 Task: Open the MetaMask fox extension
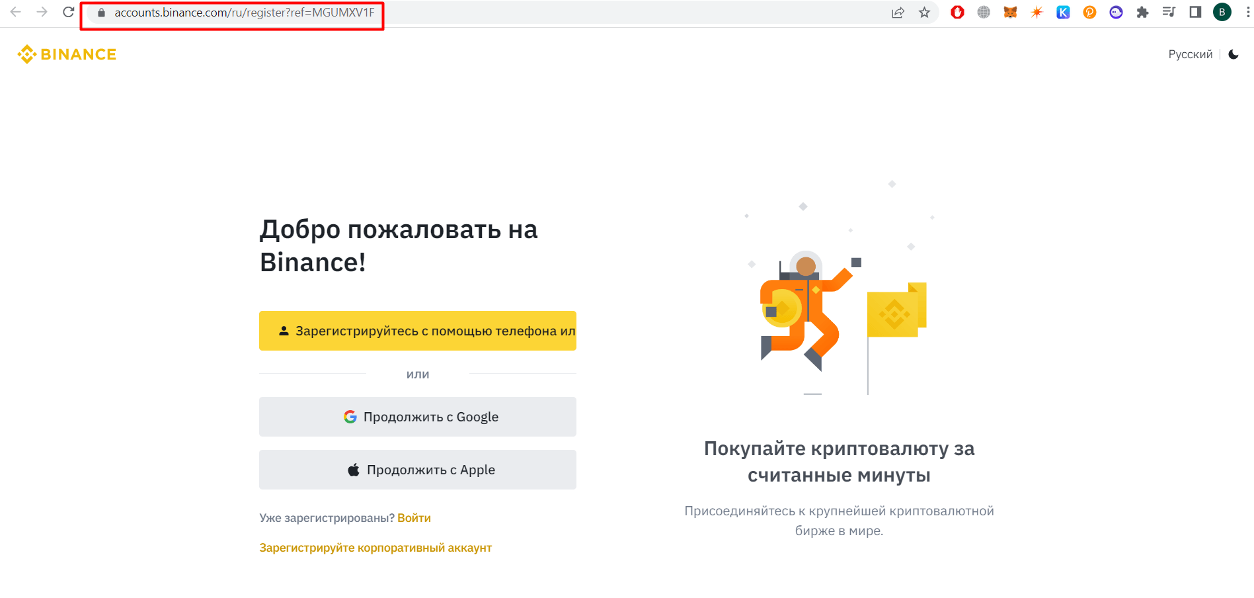(1010, 12)
